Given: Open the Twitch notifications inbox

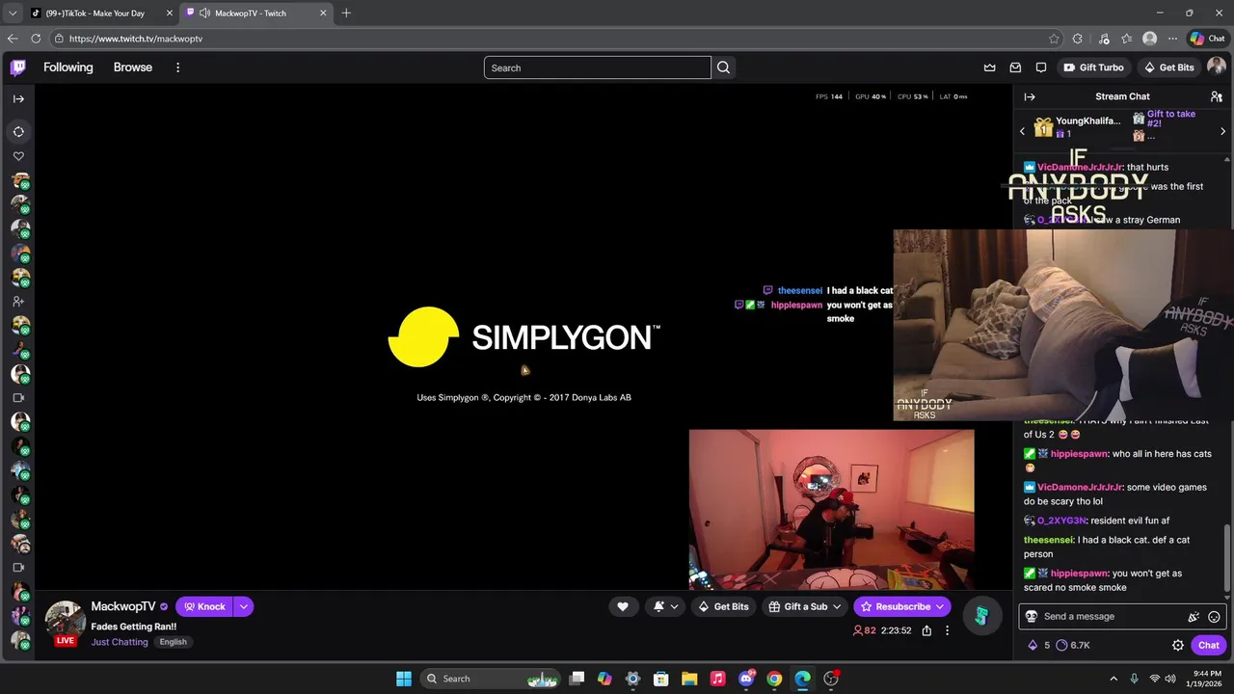Looking at the screenshot, I should click(x=1015, y=67).
